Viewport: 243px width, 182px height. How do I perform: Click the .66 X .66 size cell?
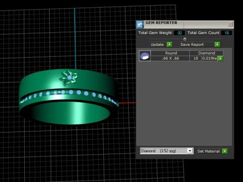point(170,58)
